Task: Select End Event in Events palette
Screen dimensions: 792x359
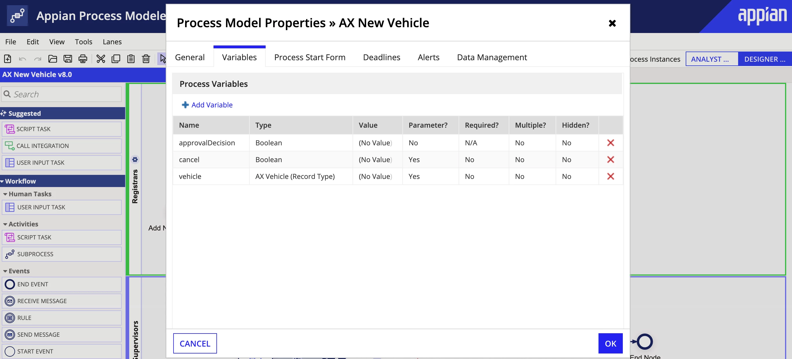Action: (62, 284)
